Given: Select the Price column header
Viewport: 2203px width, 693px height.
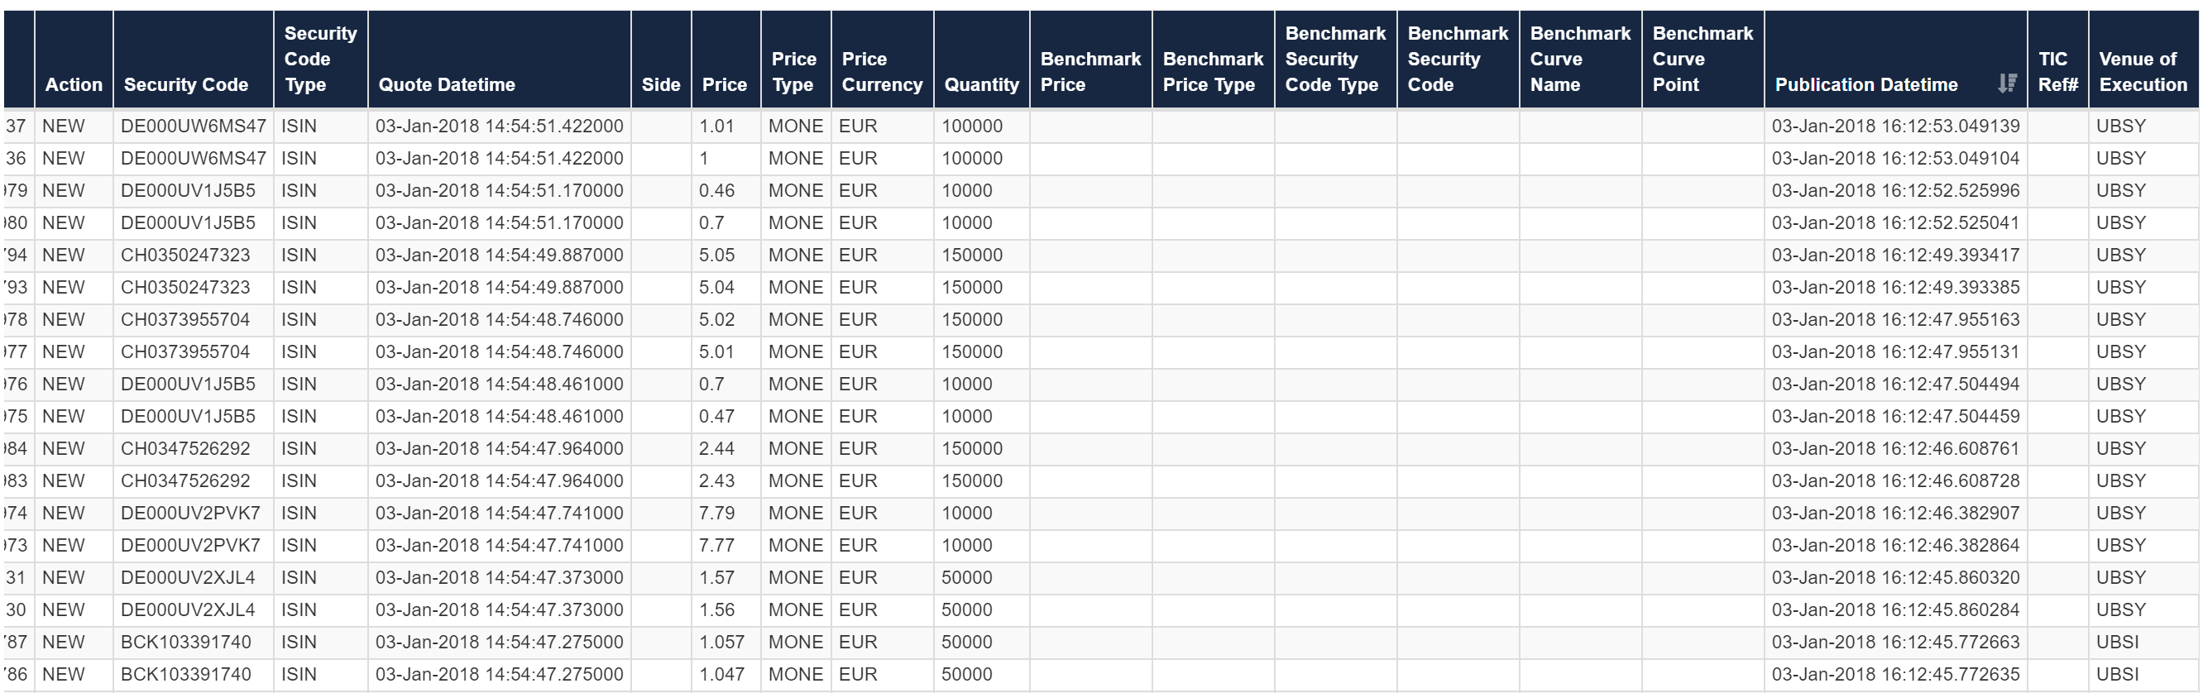Looking at the screenshot, I should [726, 59].
